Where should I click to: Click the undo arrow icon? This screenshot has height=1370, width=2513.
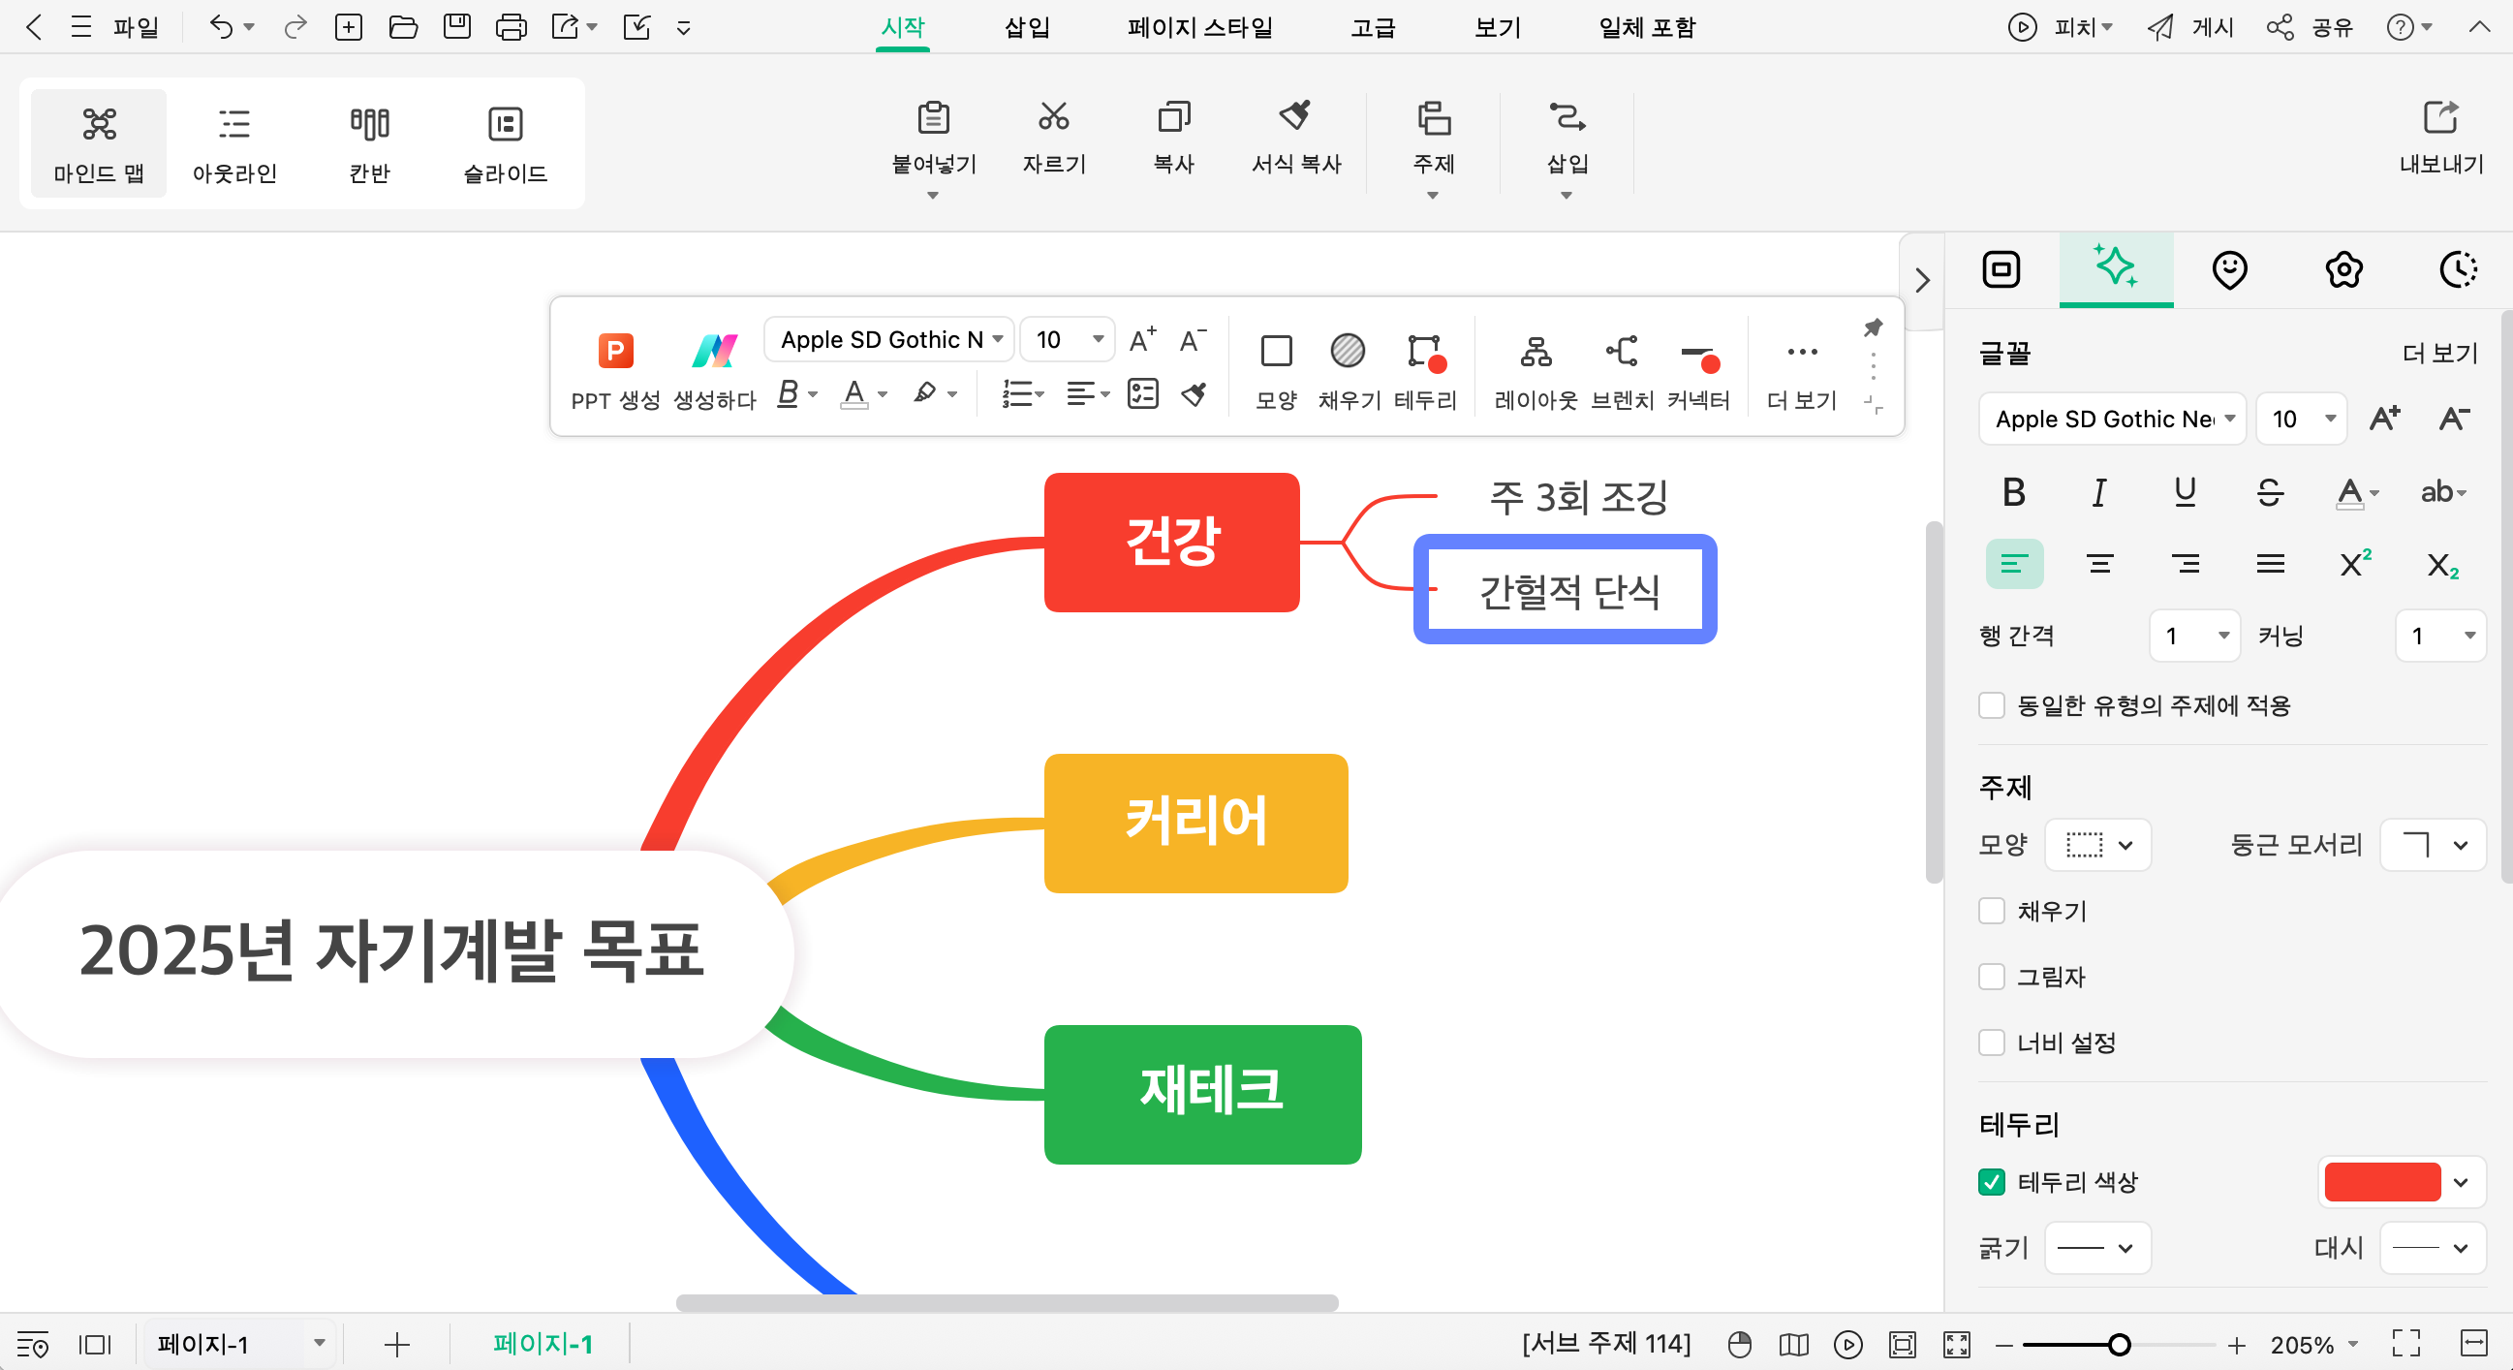[221, 27]
